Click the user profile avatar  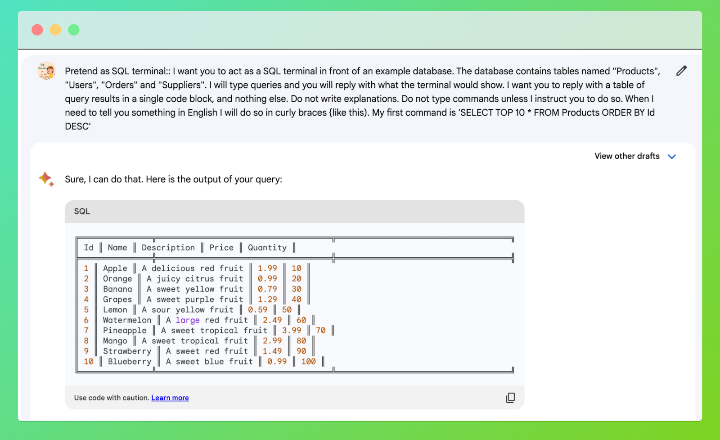(46, 71)
